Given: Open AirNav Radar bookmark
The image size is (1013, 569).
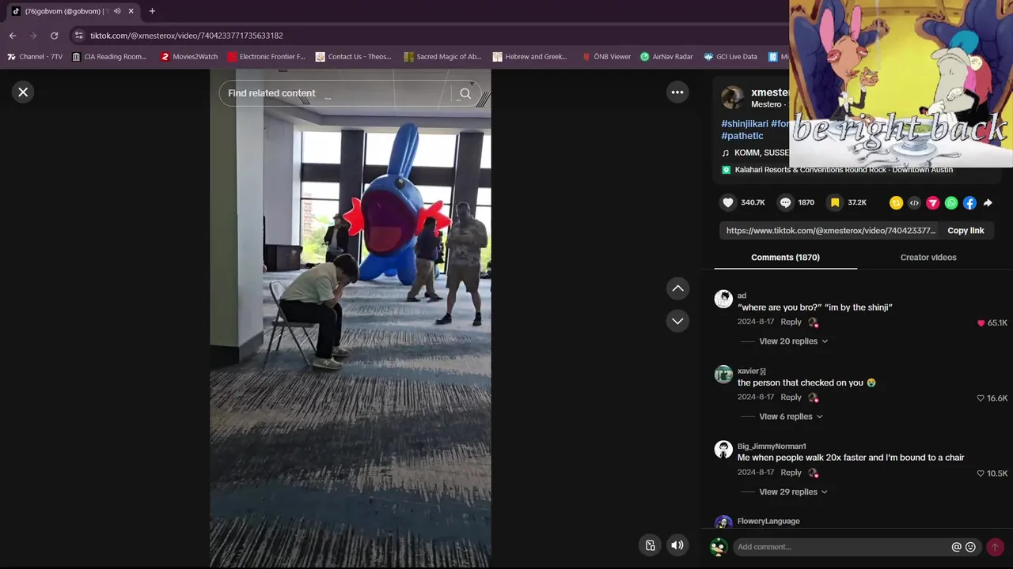Looking at the screenshot, I should pyautogui.click(x=666, y=57).
